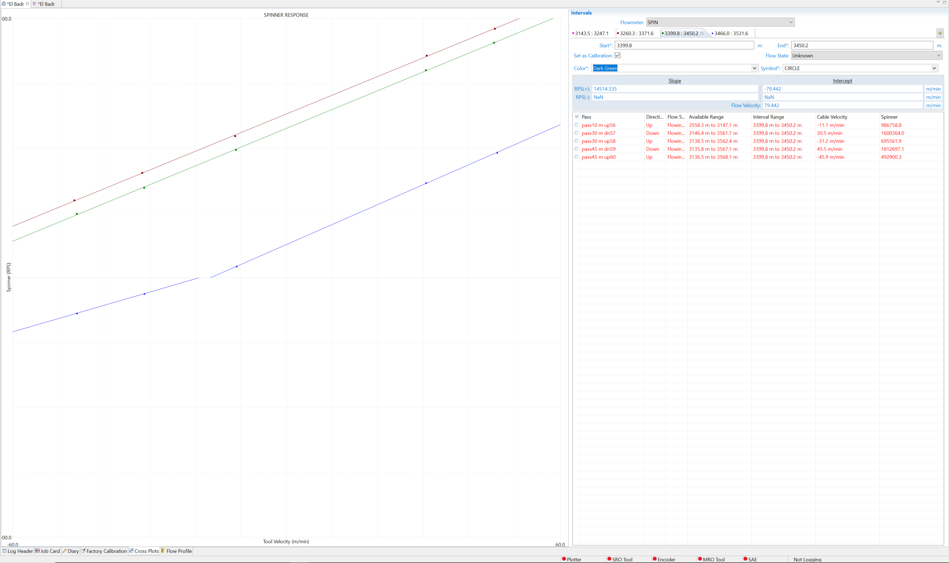
Task: Switch to the Job Card tab
Action: (47, 551)
